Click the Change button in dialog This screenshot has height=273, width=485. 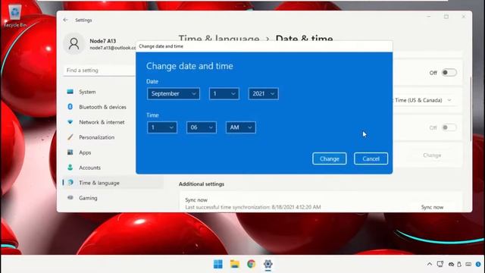click(x=329, y=158)
